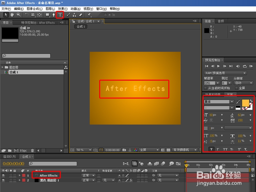Click the project flowchart icon
This screenshot has width=256, height=192.
[x=66, y=68]
